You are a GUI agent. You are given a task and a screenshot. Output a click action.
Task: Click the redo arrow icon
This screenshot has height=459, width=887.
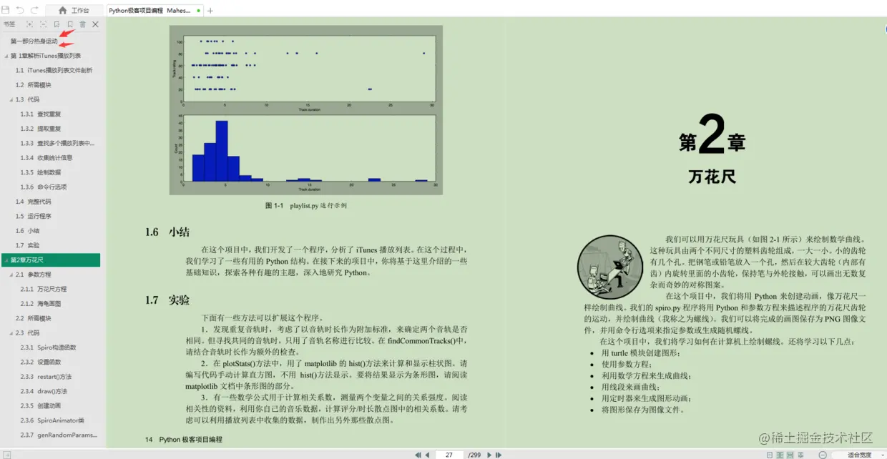33,10
